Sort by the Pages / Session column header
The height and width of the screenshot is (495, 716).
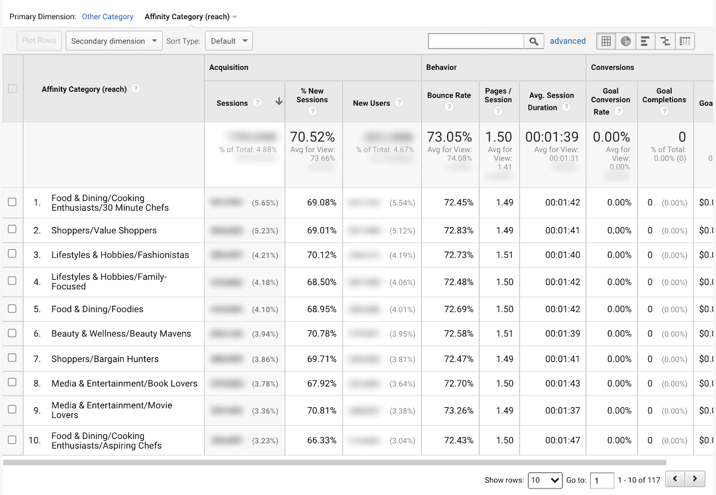(498, 95)
